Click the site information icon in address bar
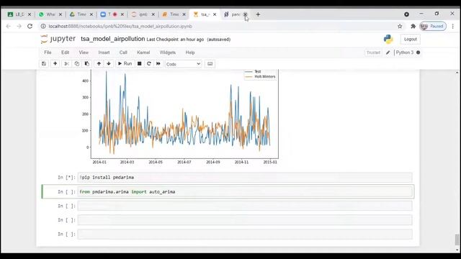 click(x=43, y=26)
